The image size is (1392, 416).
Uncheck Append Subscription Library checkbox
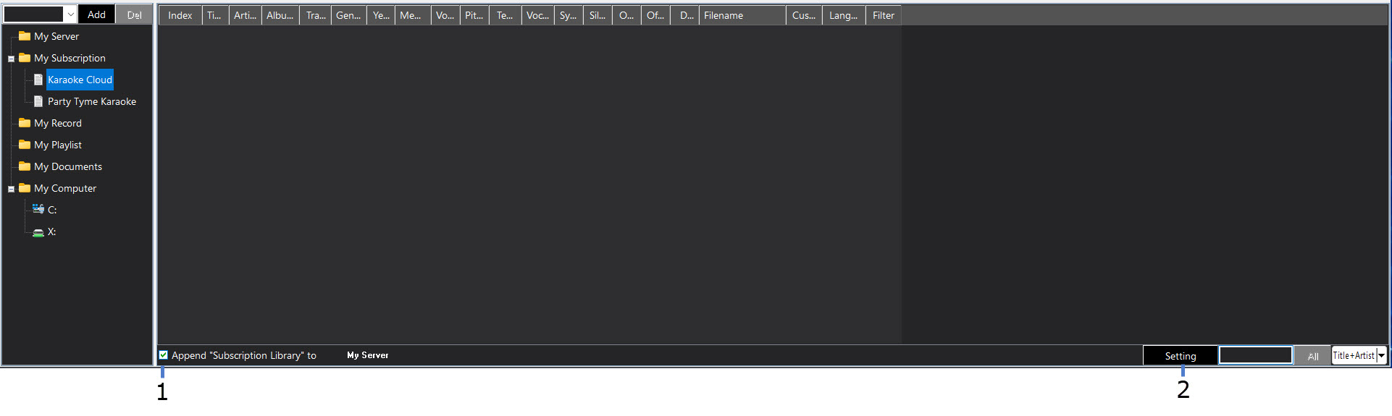[164, 355]
